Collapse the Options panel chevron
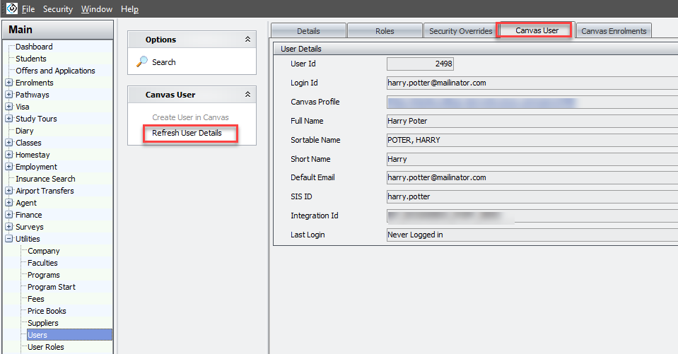Viewport: 678px width, 354px height. 247,40
